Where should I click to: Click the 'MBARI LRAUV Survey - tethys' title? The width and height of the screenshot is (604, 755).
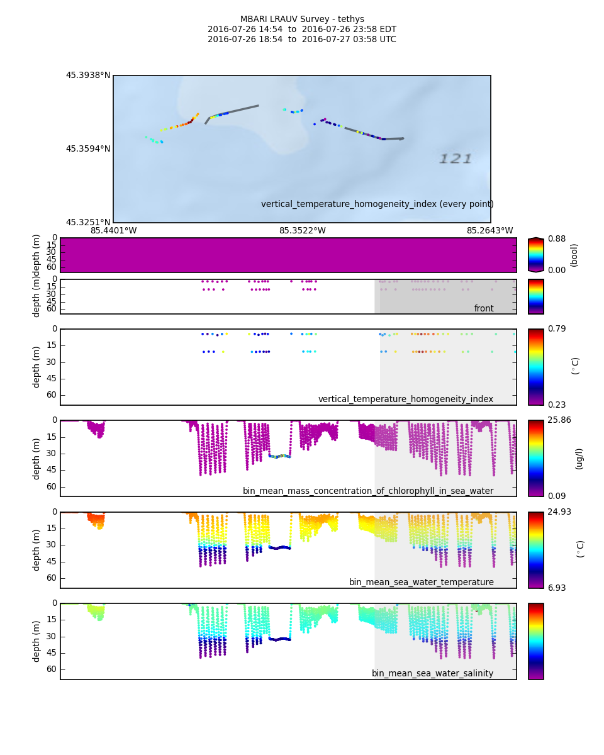[x=302, y=19]
